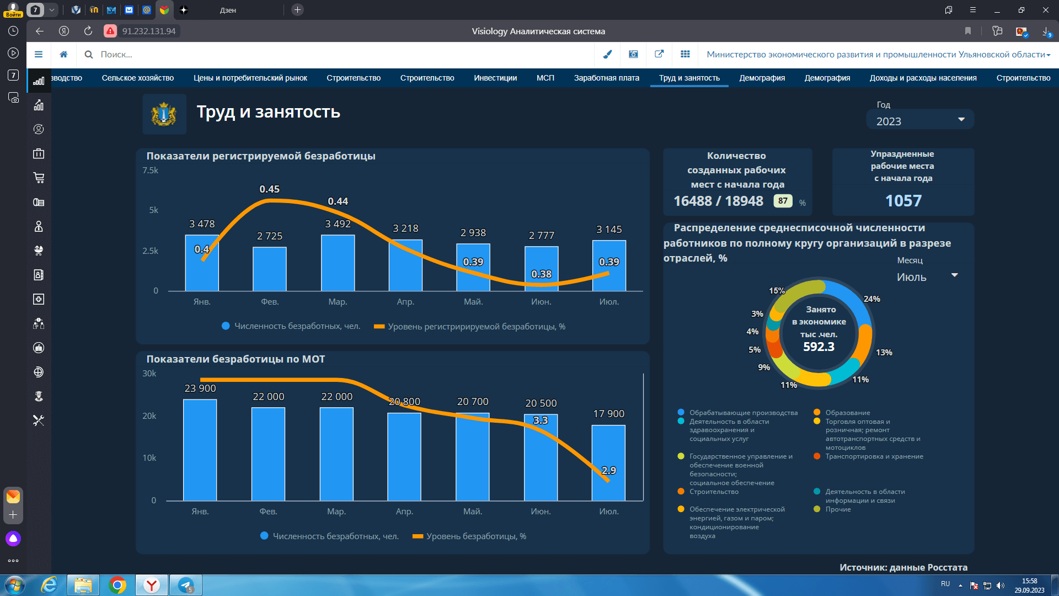Open the growth chart sidebar icon

[x=39, y=105]
